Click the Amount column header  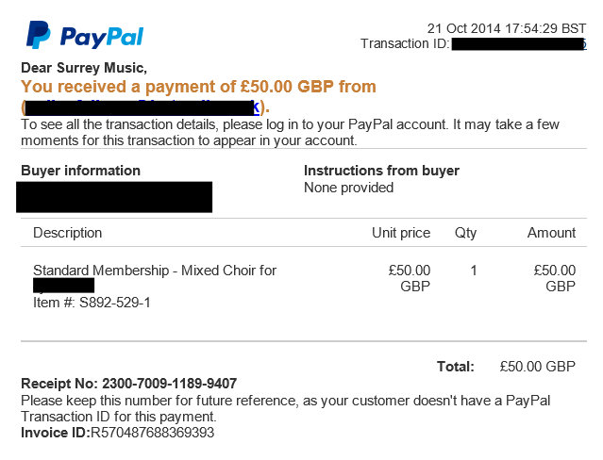(x=551, y=233)
